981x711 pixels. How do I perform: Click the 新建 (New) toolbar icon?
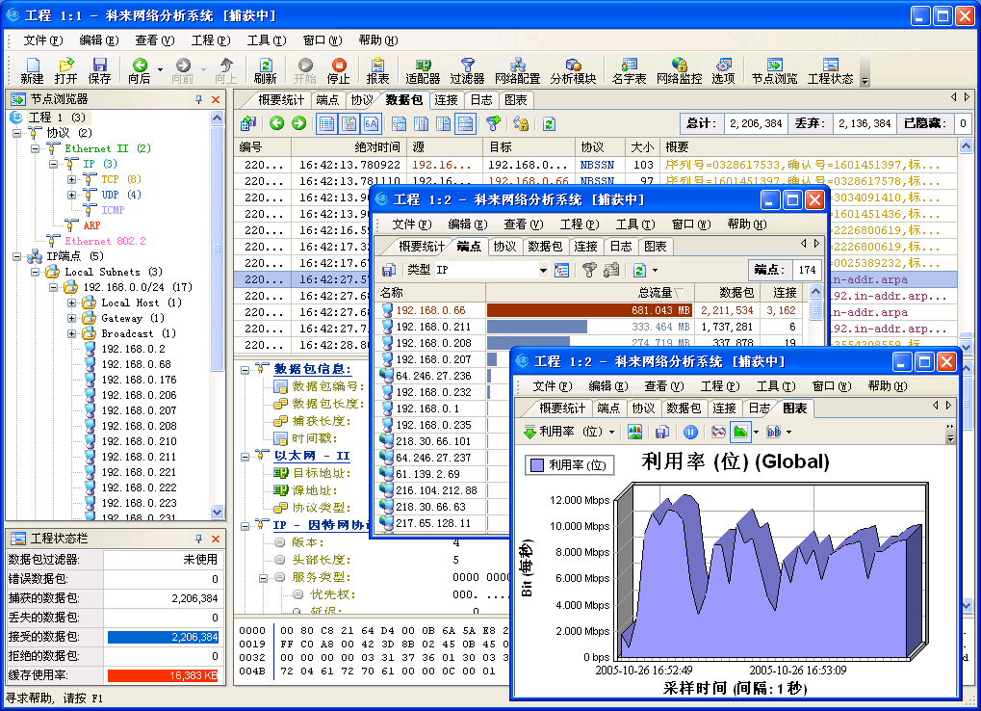pos(32,70)
